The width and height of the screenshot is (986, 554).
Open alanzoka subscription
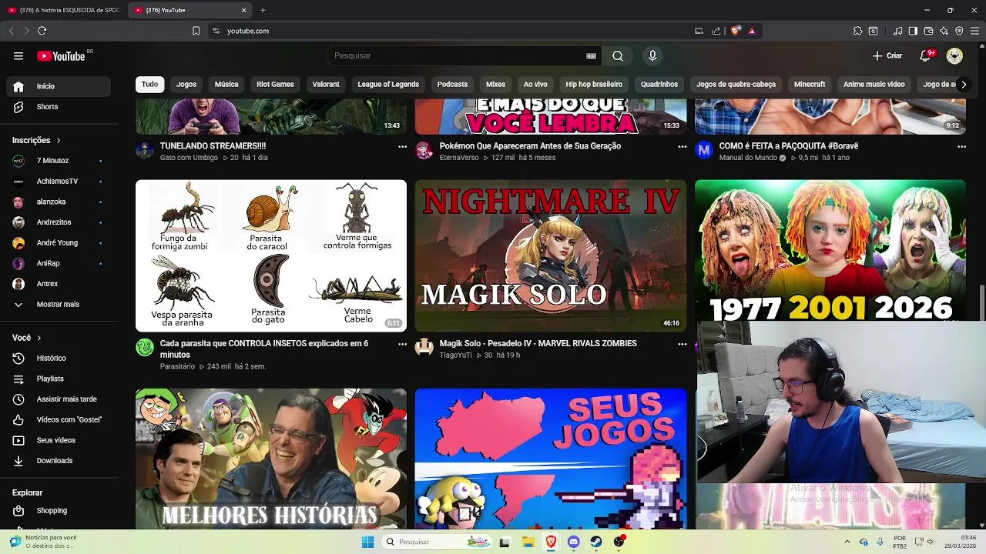[59, 202]
